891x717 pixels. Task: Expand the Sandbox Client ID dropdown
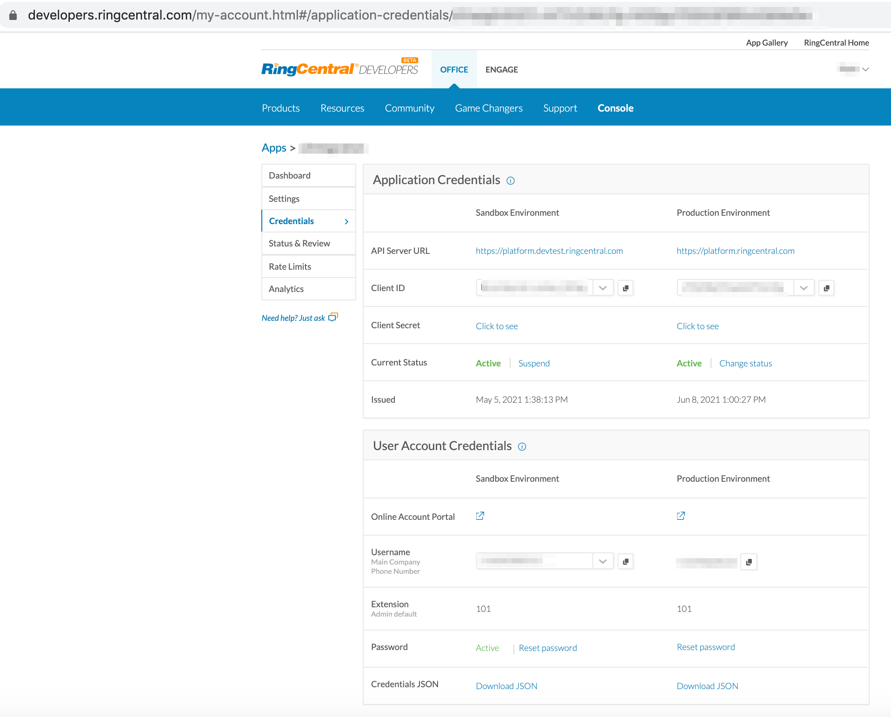point(603,288)
